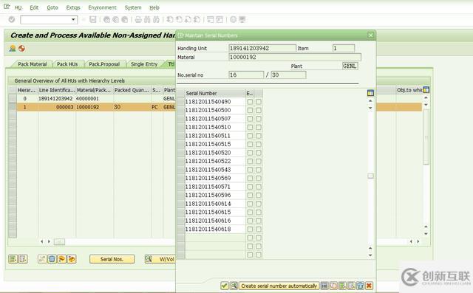Tick first checkbox for serial 11812011540520
The width and height of the screenshot is (473, 293).
pos(250,153)
